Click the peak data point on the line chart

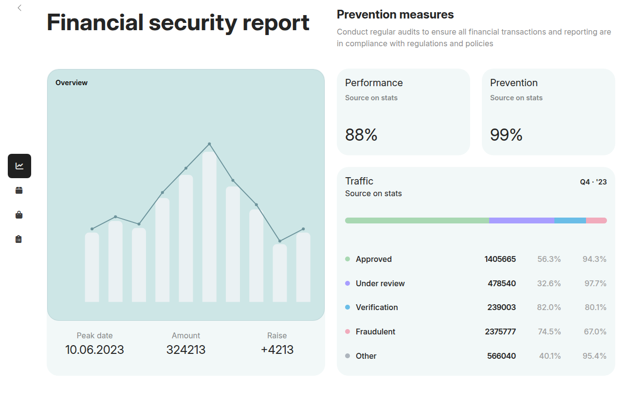click(209, 144)
